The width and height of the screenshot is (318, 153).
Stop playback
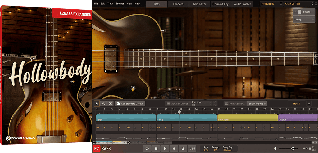pyautogui.click(x=156, y=149)
